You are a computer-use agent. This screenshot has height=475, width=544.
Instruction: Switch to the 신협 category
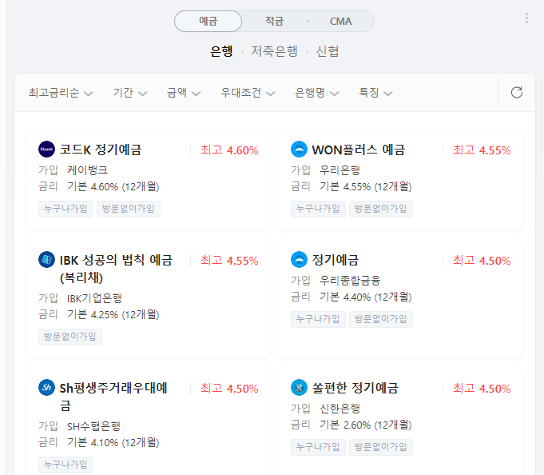(328, 51)
